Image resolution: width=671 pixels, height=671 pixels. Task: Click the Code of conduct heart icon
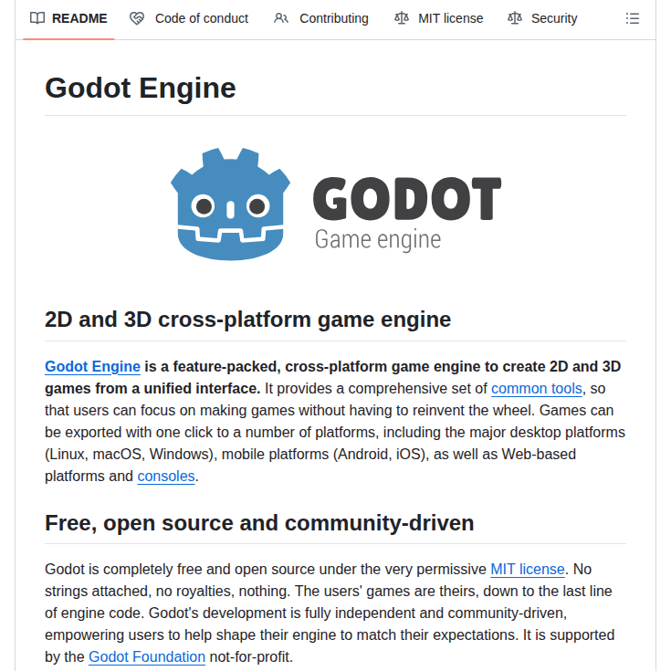pos(137,18)
